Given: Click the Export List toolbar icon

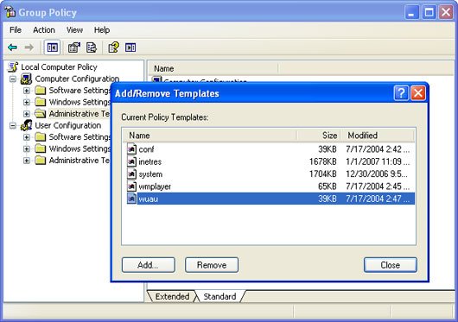Looking at the screenshot, I should point(92,47).
